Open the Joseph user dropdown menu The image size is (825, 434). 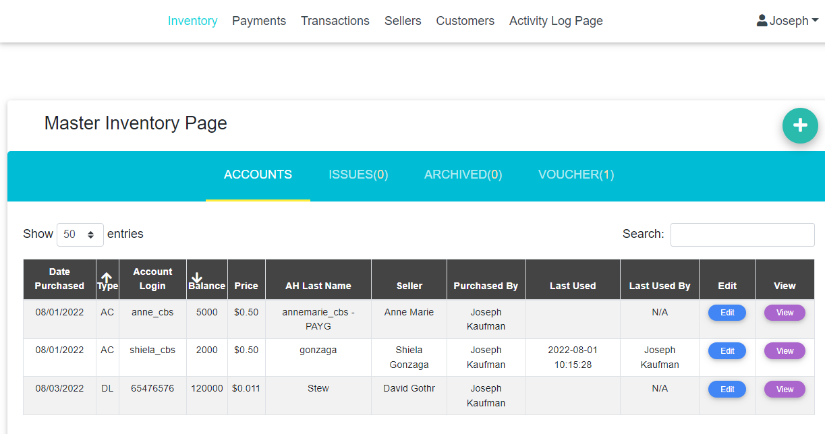(x=788, y=21)
